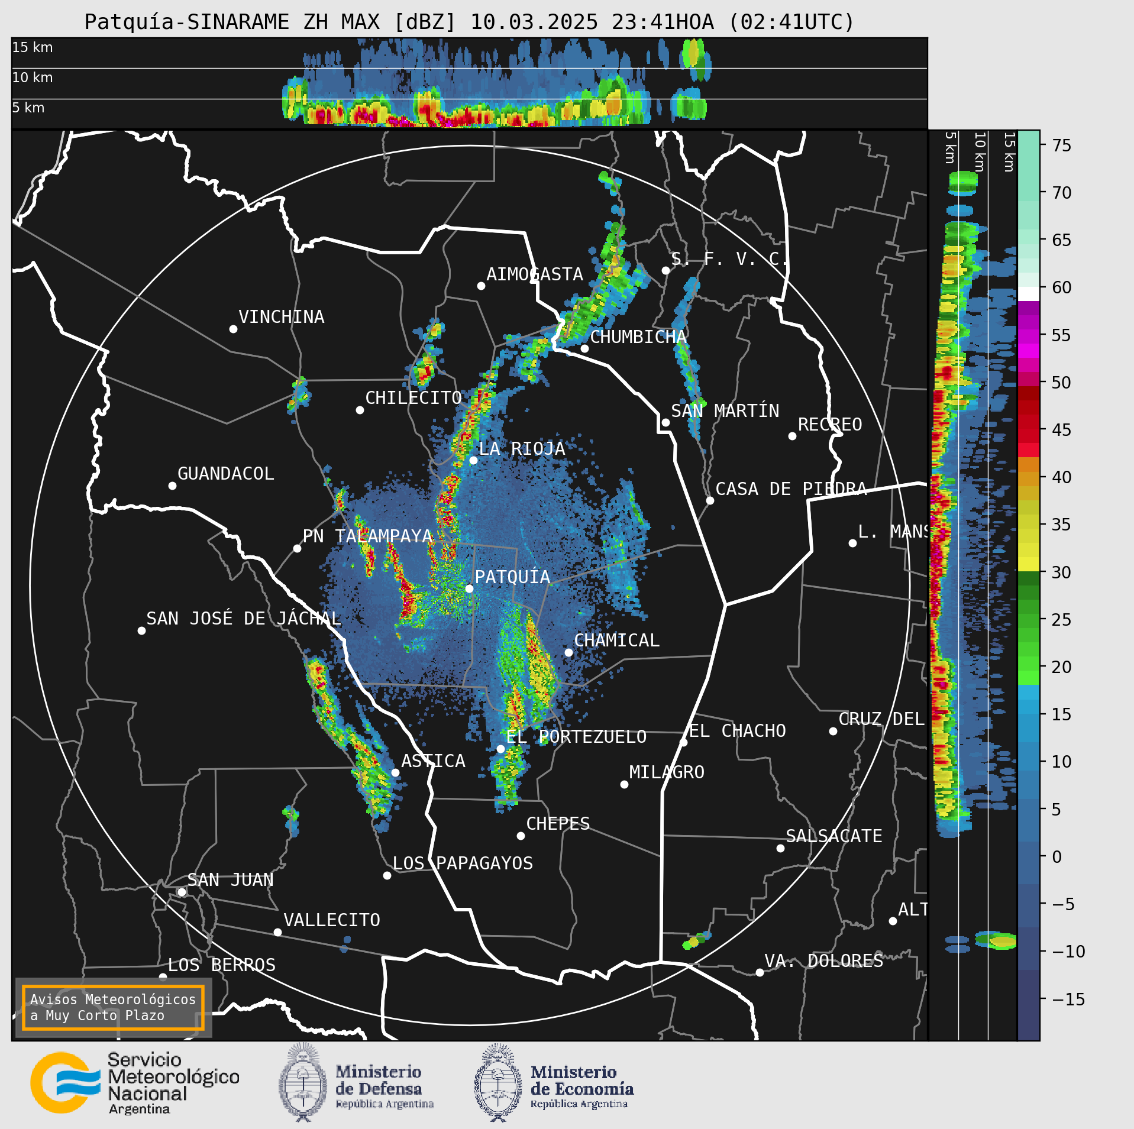Click the white dot marker for Chamical

568,652
